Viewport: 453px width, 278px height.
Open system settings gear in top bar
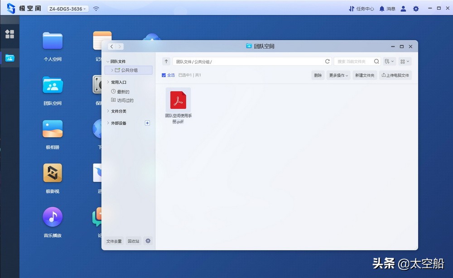coord(416,9)
